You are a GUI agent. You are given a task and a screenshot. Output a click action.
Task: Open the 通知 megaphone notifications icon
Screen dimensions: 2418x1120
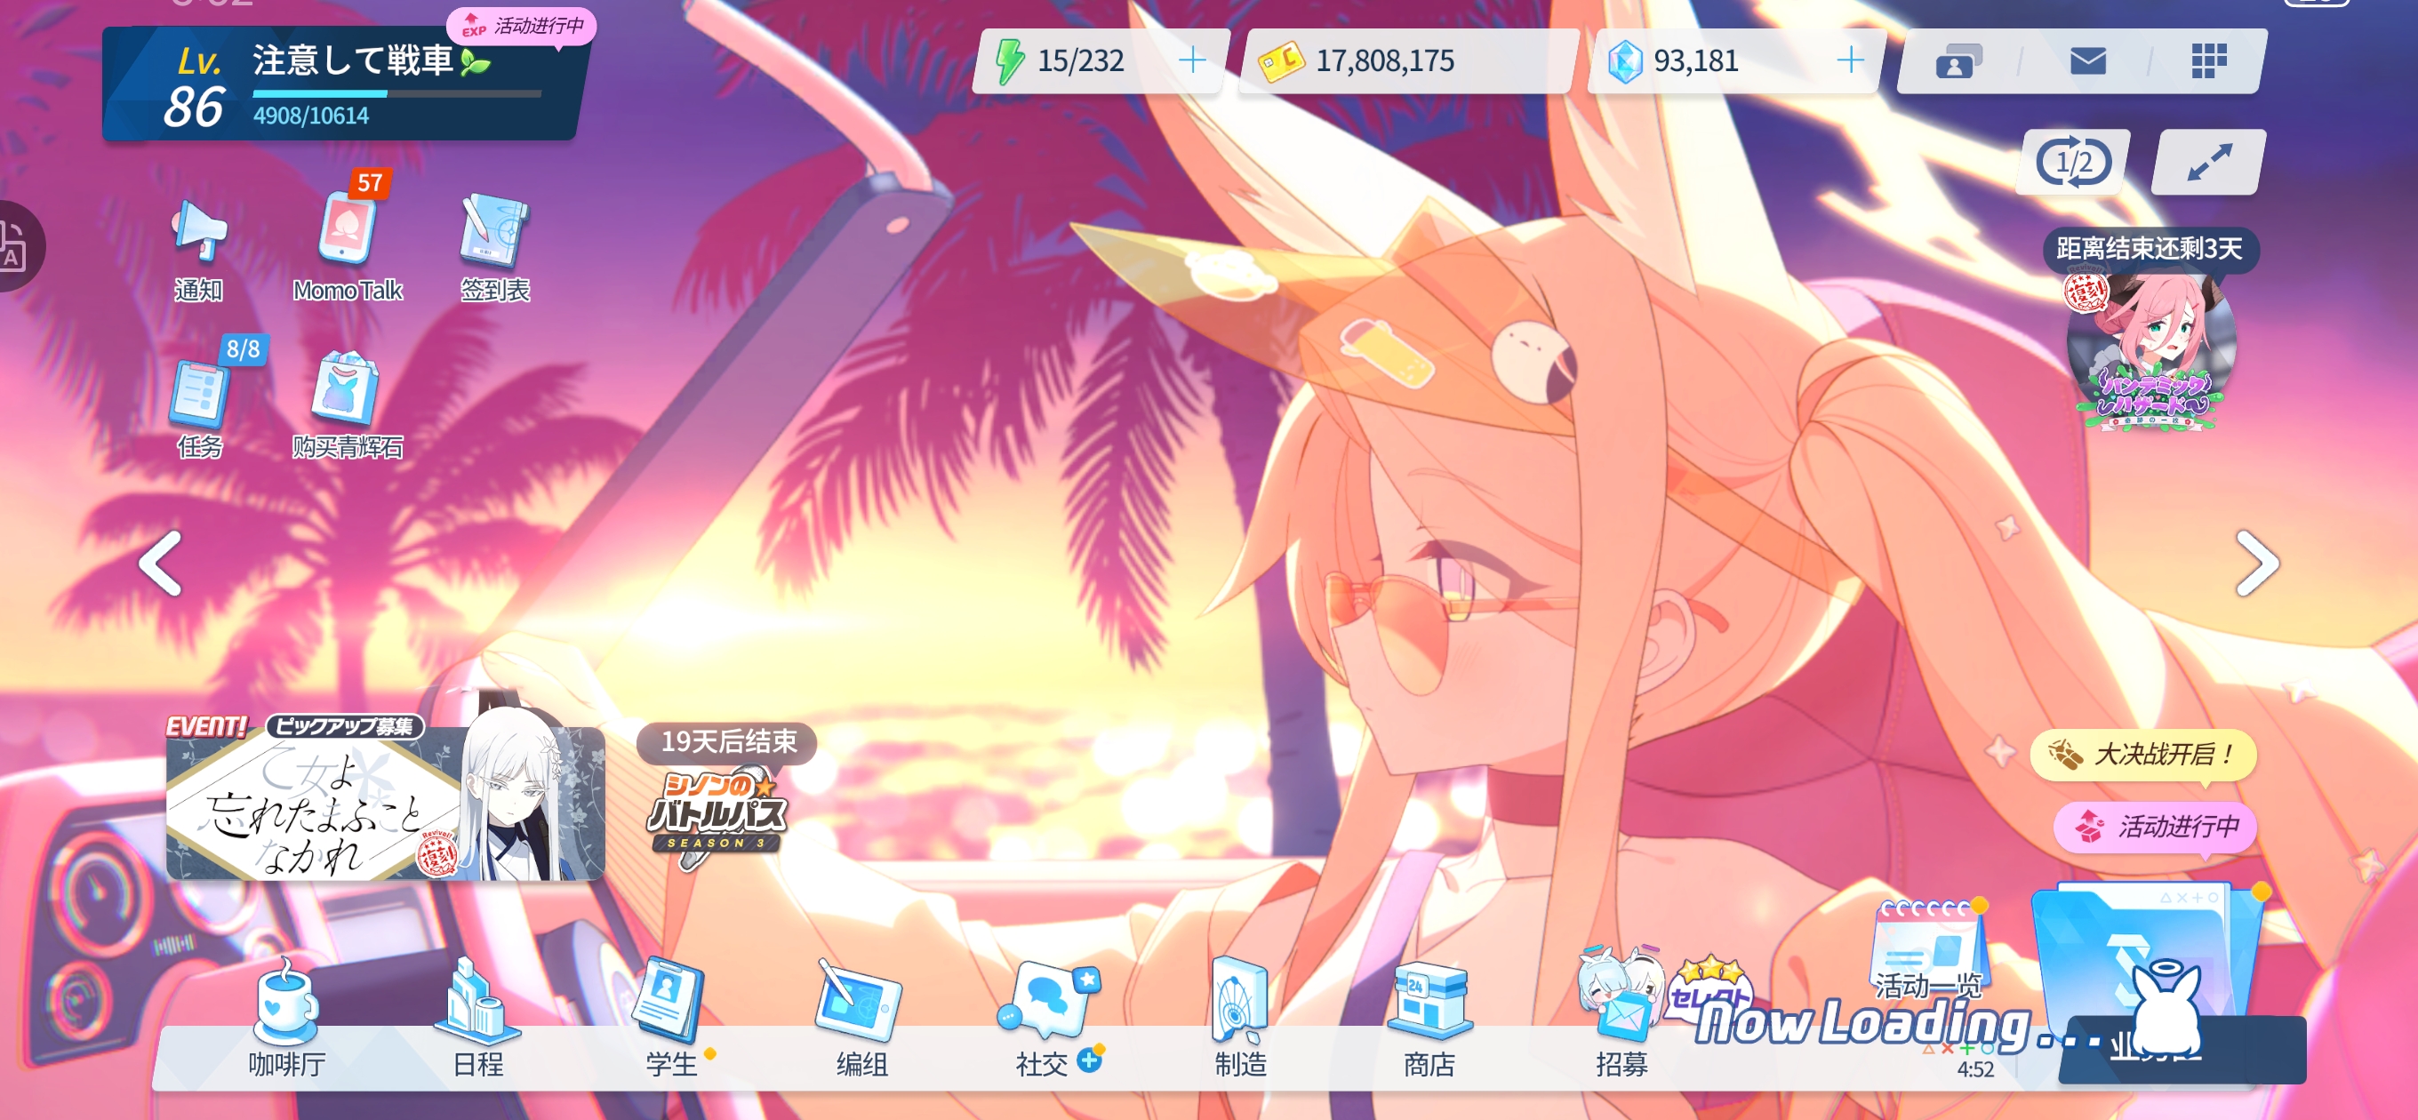point(199,249)
